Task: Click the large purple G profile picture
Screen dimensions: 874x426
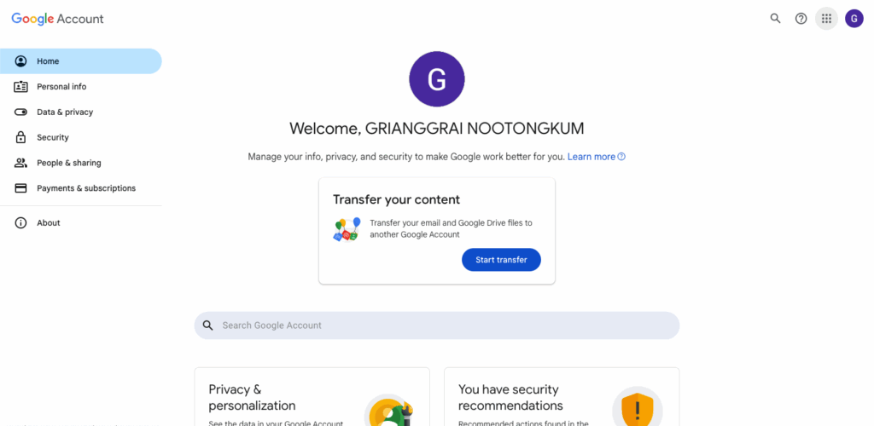Action: [437, 79]
